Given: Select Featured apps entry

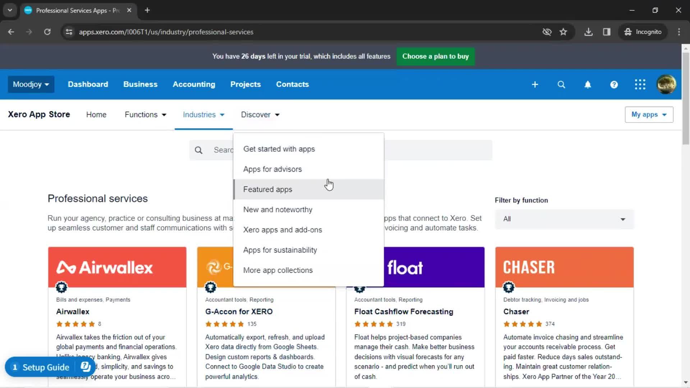Looking at the screenshot, I should coord(309,189).
